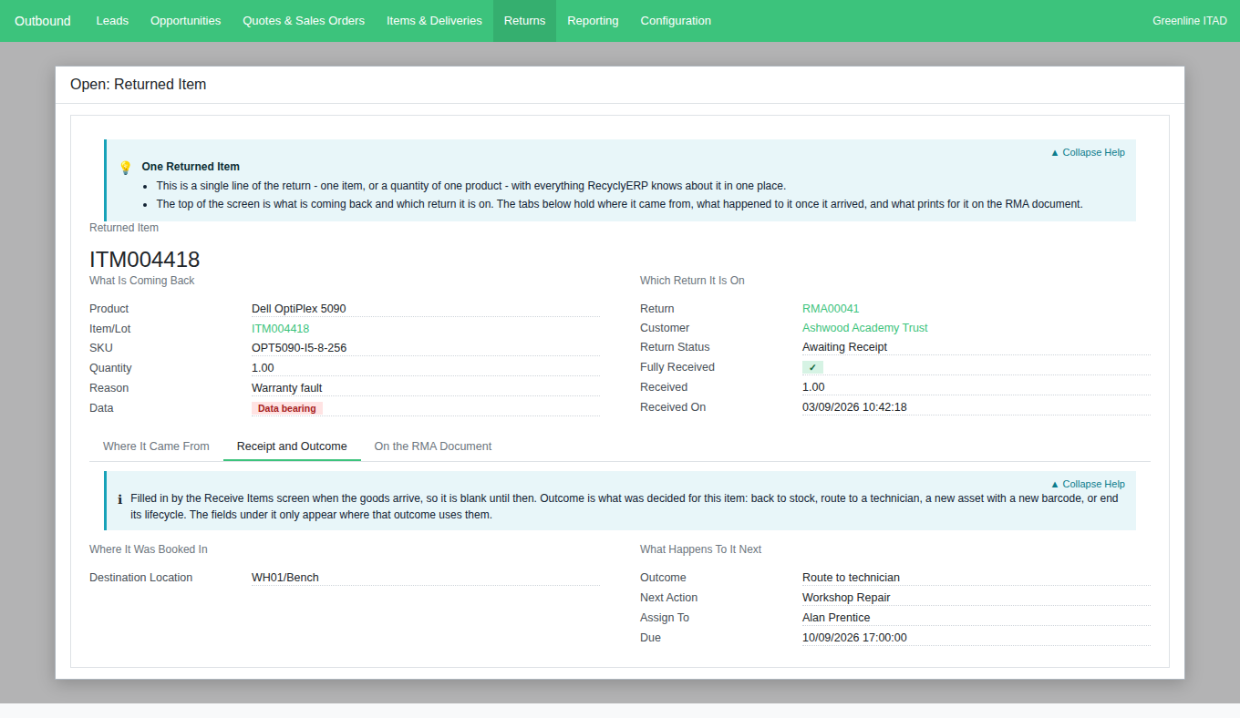Image resolution: width=1240 pixels, height=718 pixels.
Task: Open the Outbound app menu
Action: click(43, 21)
